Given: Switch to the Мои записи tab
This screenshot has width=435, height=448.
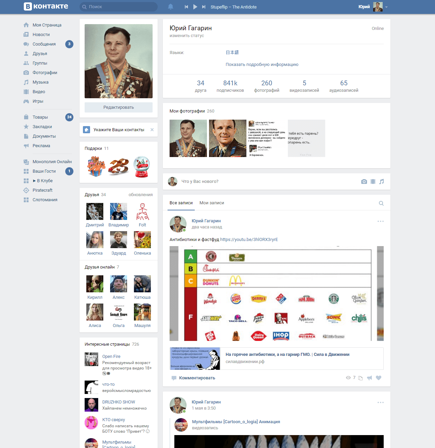Looking at the screenshot, I should point(212,203).
